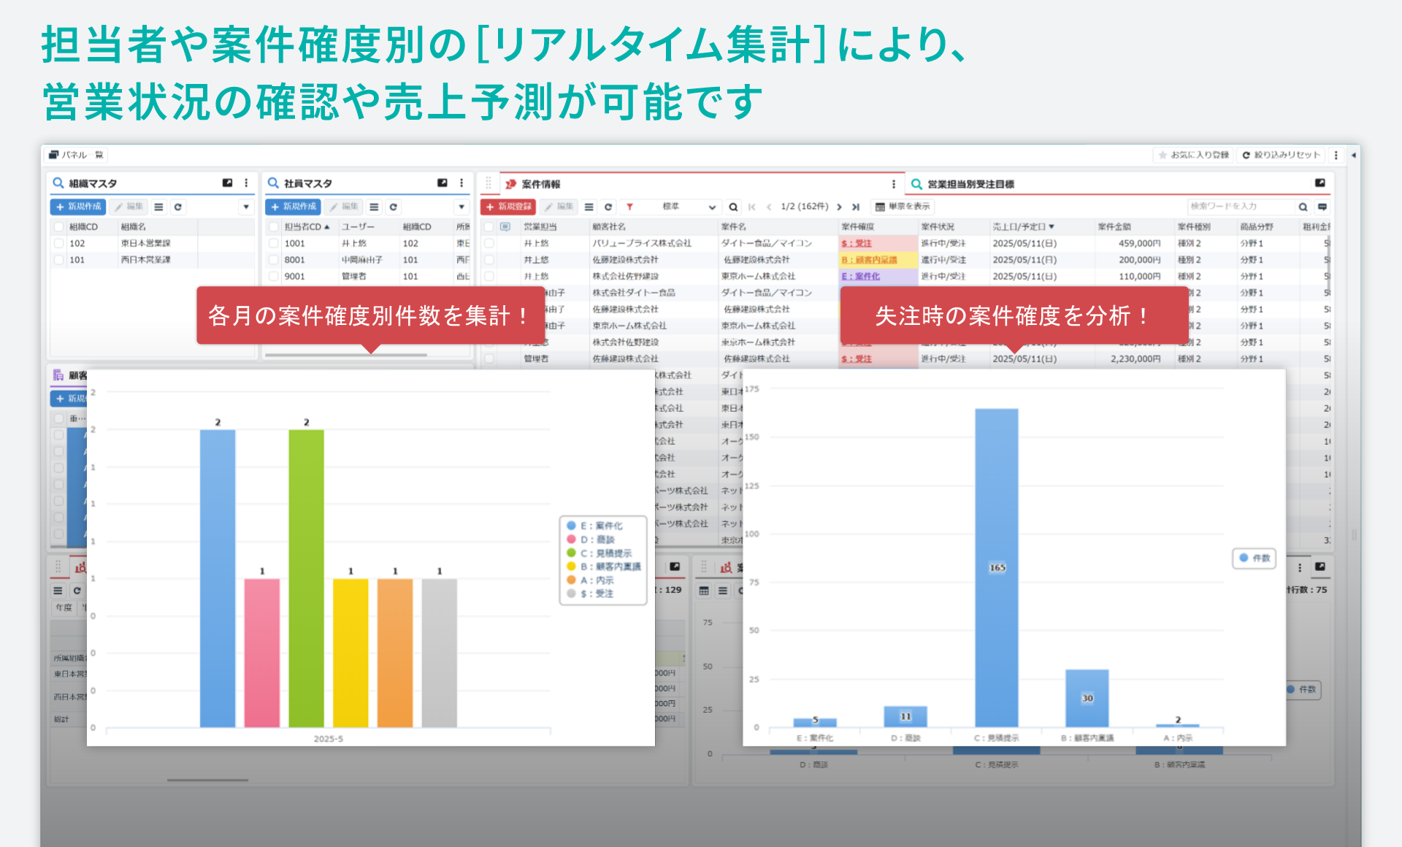Click the 新規登録 button in 案件情報
1402x847 pixels.
(510, 207)
